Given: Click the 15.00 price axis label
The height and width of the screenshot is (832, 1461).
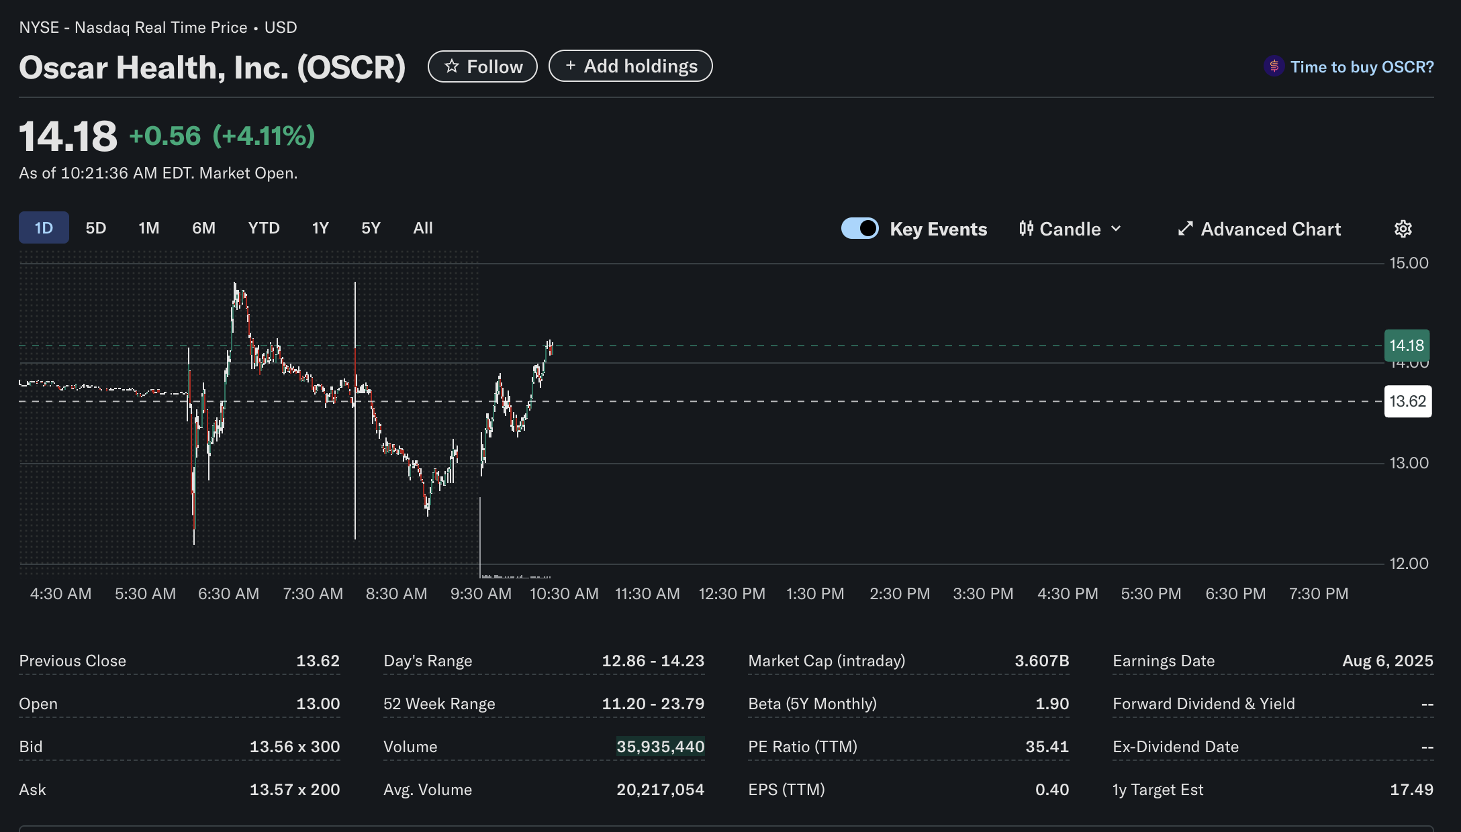Looking at the screenshot, I should click(1409, 263).
